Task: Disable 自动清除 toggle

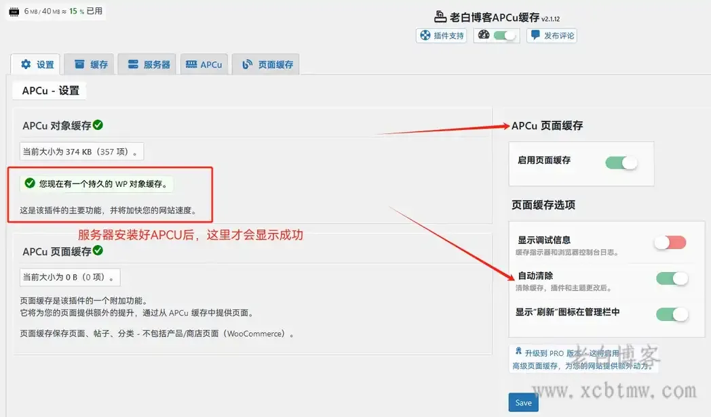Action: 672,278
